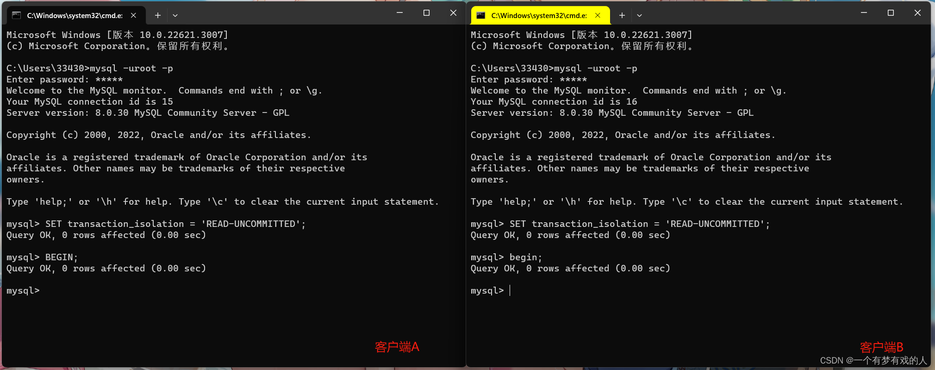The image size is (935, 370).
Task: Click the empty mysql> prompt in left window
Action: coord(23,291)
